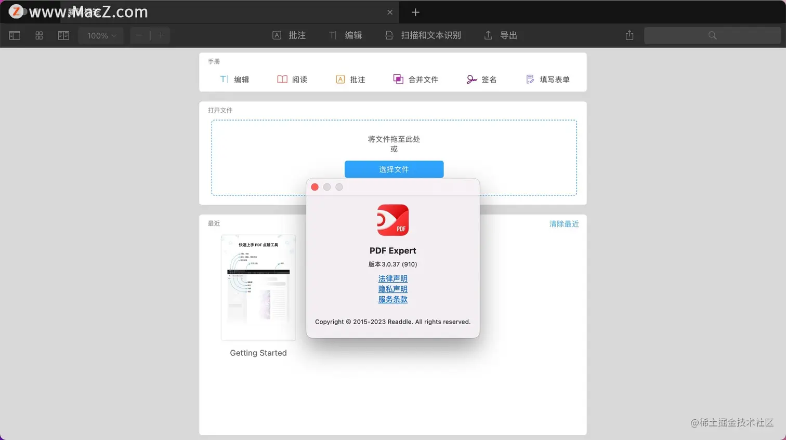Open the 隐私声明 privacy link
The image size is (786, 440).
tap(393, 289)
